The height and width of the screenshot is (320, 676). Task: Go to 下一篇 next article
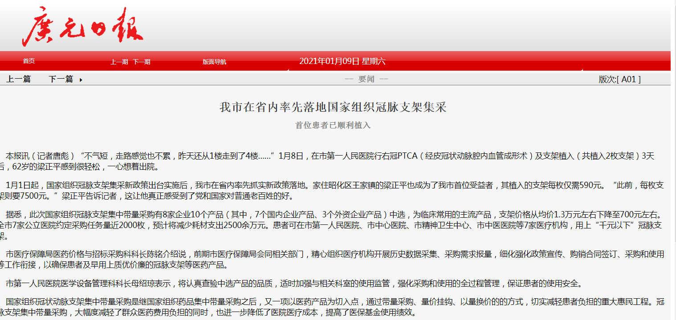[61, 79]
